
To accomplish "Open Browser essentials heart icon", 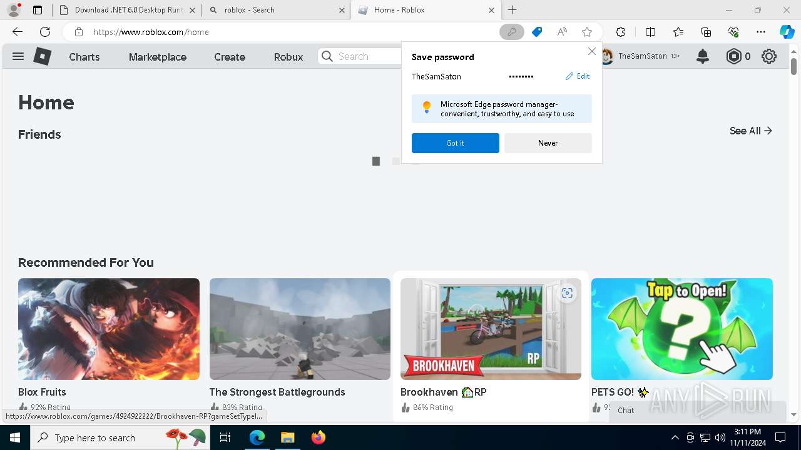I will point(733,32).
